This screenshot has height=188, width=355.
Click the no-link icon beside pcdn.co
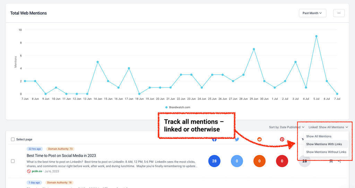tap(29, 171)
